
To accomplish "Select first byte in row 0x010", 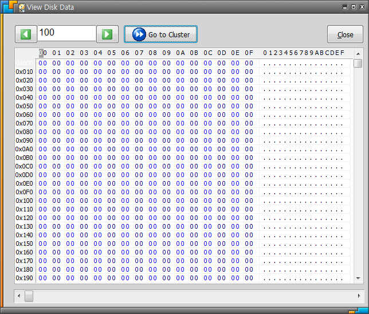I will point(42,72).
